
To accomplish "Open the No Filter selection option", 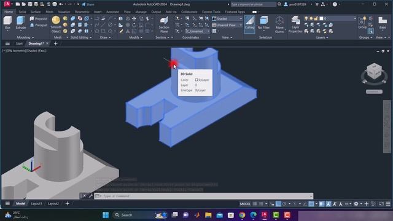I will [x=263, y=23].
